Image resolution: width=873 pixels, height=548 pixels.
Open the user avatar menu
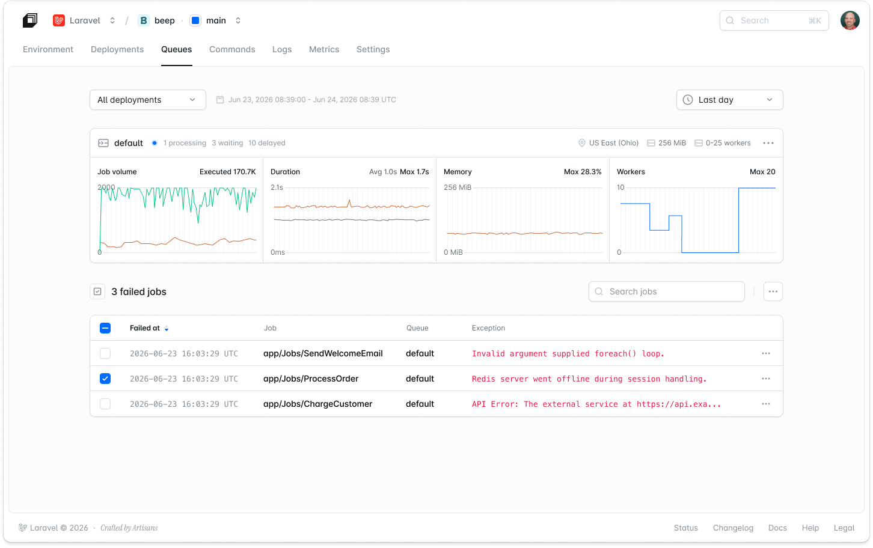(850, 20)
